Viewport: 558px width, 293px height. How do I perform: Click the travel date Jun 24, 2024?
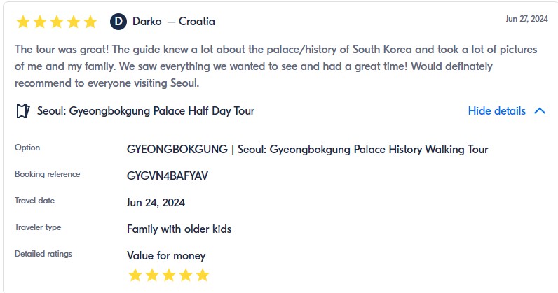[156, 202]
